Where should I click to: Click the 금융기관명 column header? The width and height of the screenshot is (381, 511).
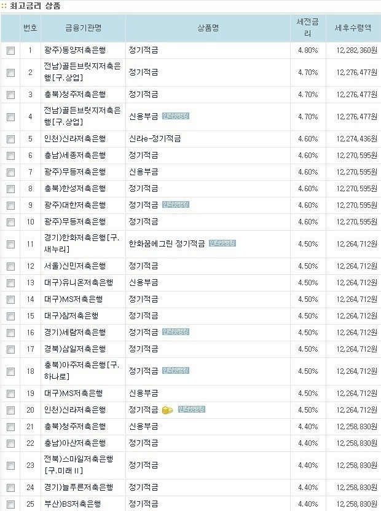[84, 28]
